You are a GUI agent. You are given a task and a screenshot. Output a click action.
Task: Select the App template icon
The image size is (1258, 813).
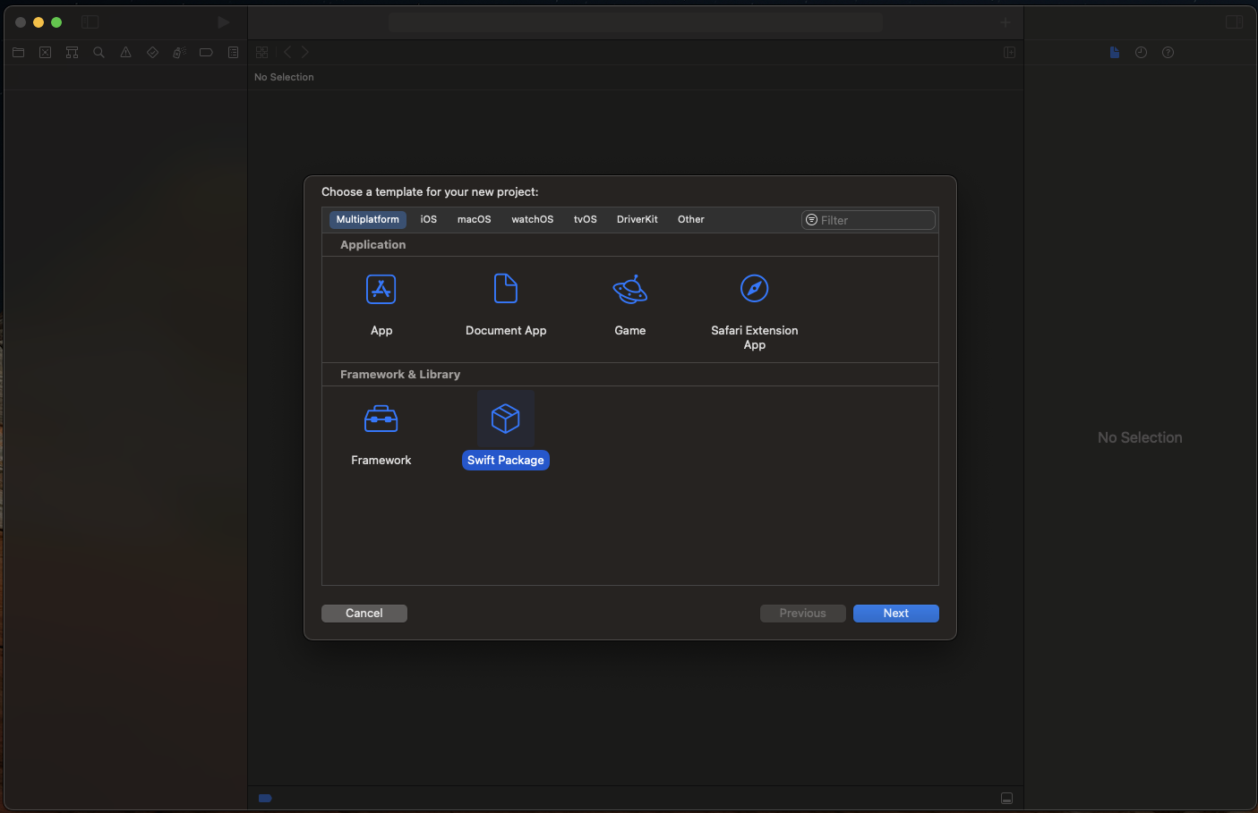[x=381, y=289]
